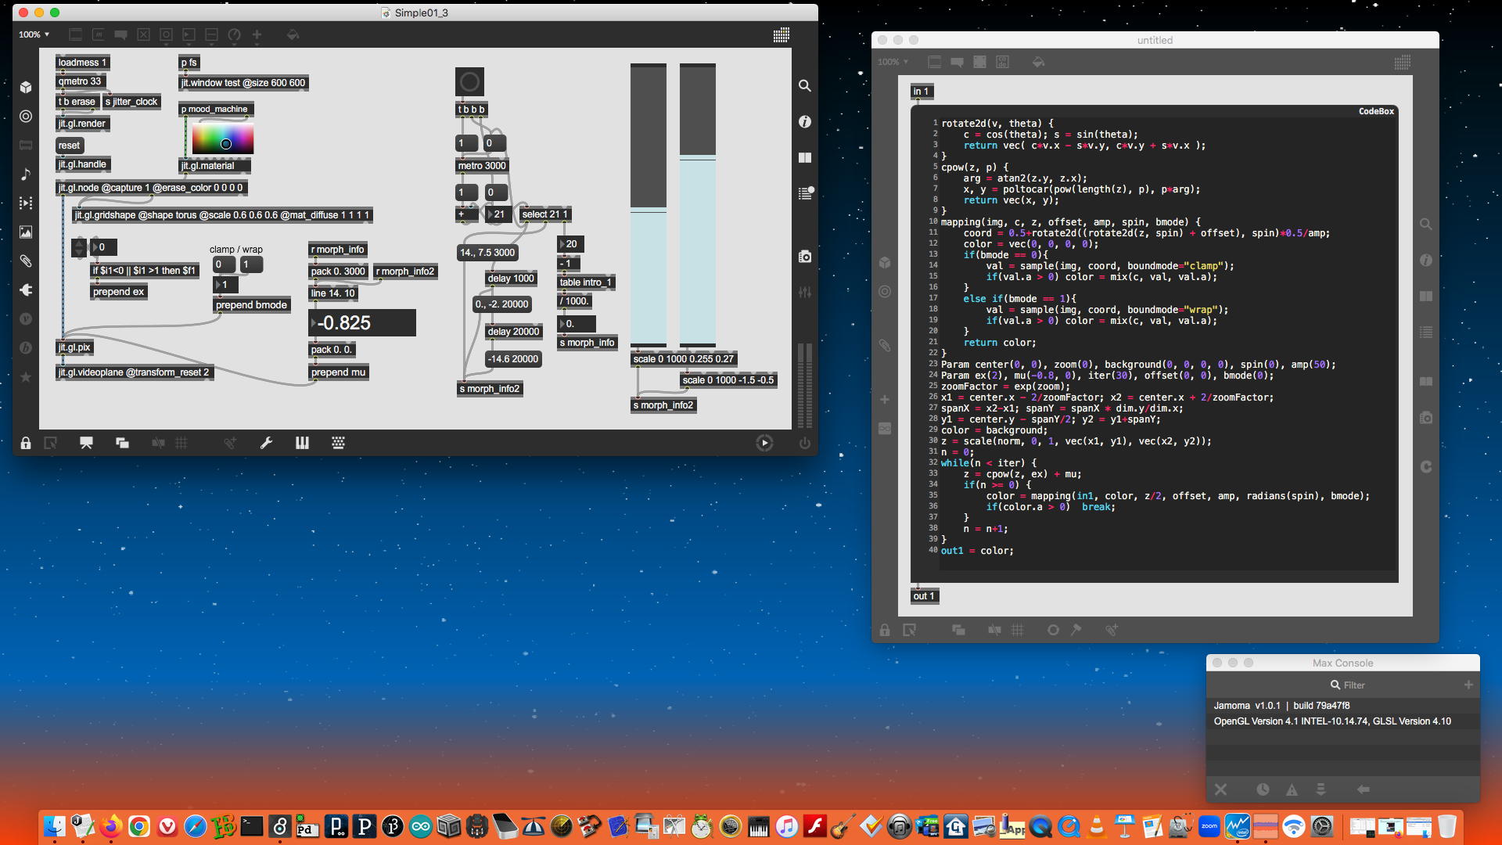
Task: Click the left vertical slider
Action: click(x=648, y=205)
